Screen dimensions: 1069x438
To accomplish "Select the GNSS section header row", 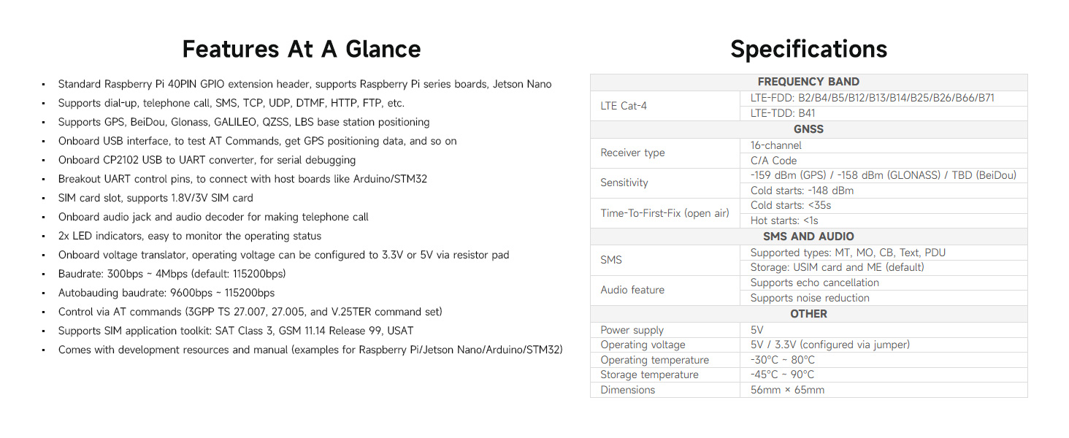I will pos(808,129).
